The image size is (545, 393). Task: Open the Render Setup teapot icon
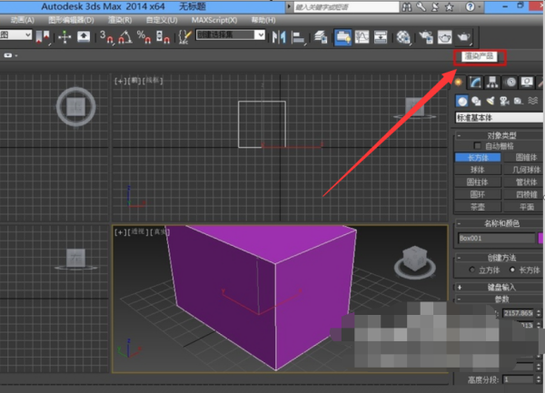(424, 37)
